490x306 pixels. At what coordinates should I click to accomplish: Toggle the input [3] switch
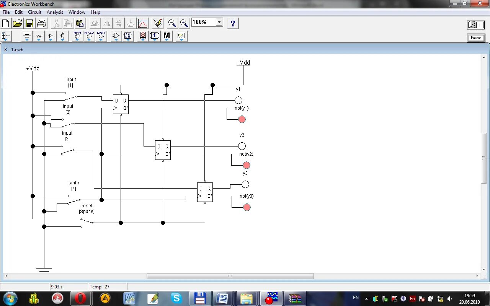coord(67,149)
